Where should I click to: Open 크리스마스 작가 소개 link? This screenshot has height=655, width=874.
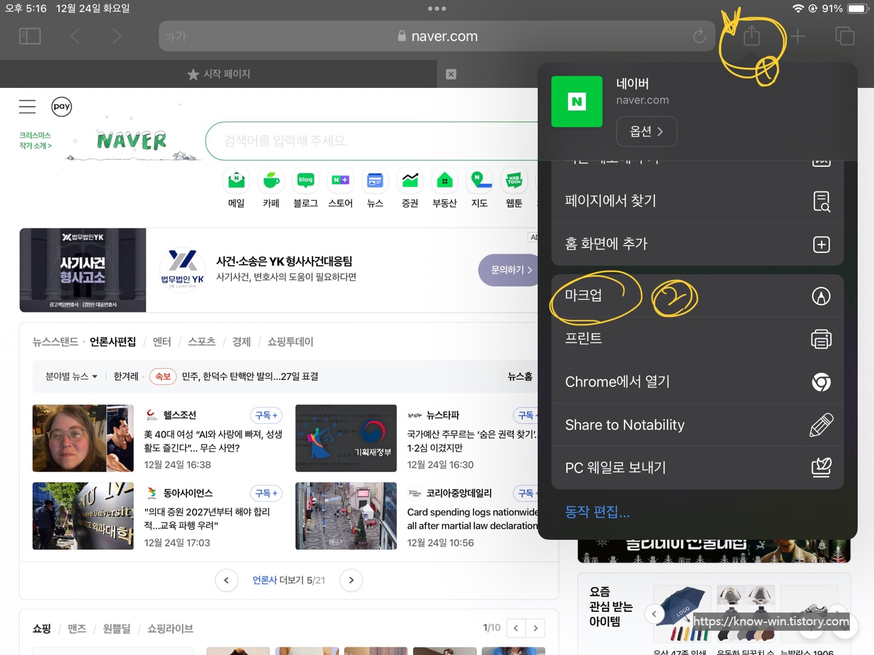click(35, 140)
